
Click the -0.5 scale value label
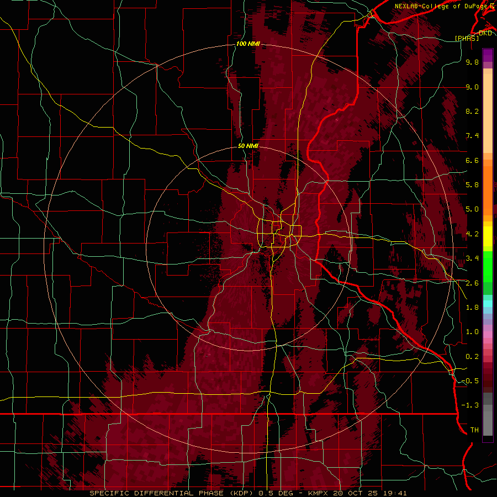click(x=470, y=381)
